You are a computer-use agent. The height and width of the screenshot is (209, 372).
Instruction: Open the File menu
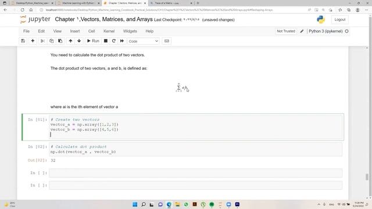(26, 31)
